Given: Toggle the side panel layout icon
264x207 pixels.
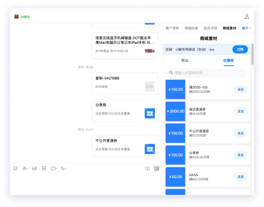Looking at the screenshot, I should pyautogui.click(x=157, y=168).
